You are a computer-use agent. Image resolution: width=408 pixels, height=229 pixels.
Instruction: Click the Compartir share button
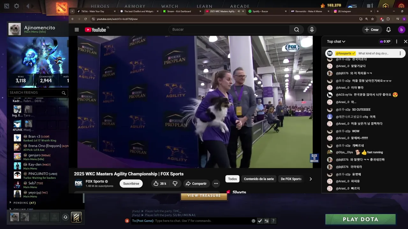tap(196, 184)
